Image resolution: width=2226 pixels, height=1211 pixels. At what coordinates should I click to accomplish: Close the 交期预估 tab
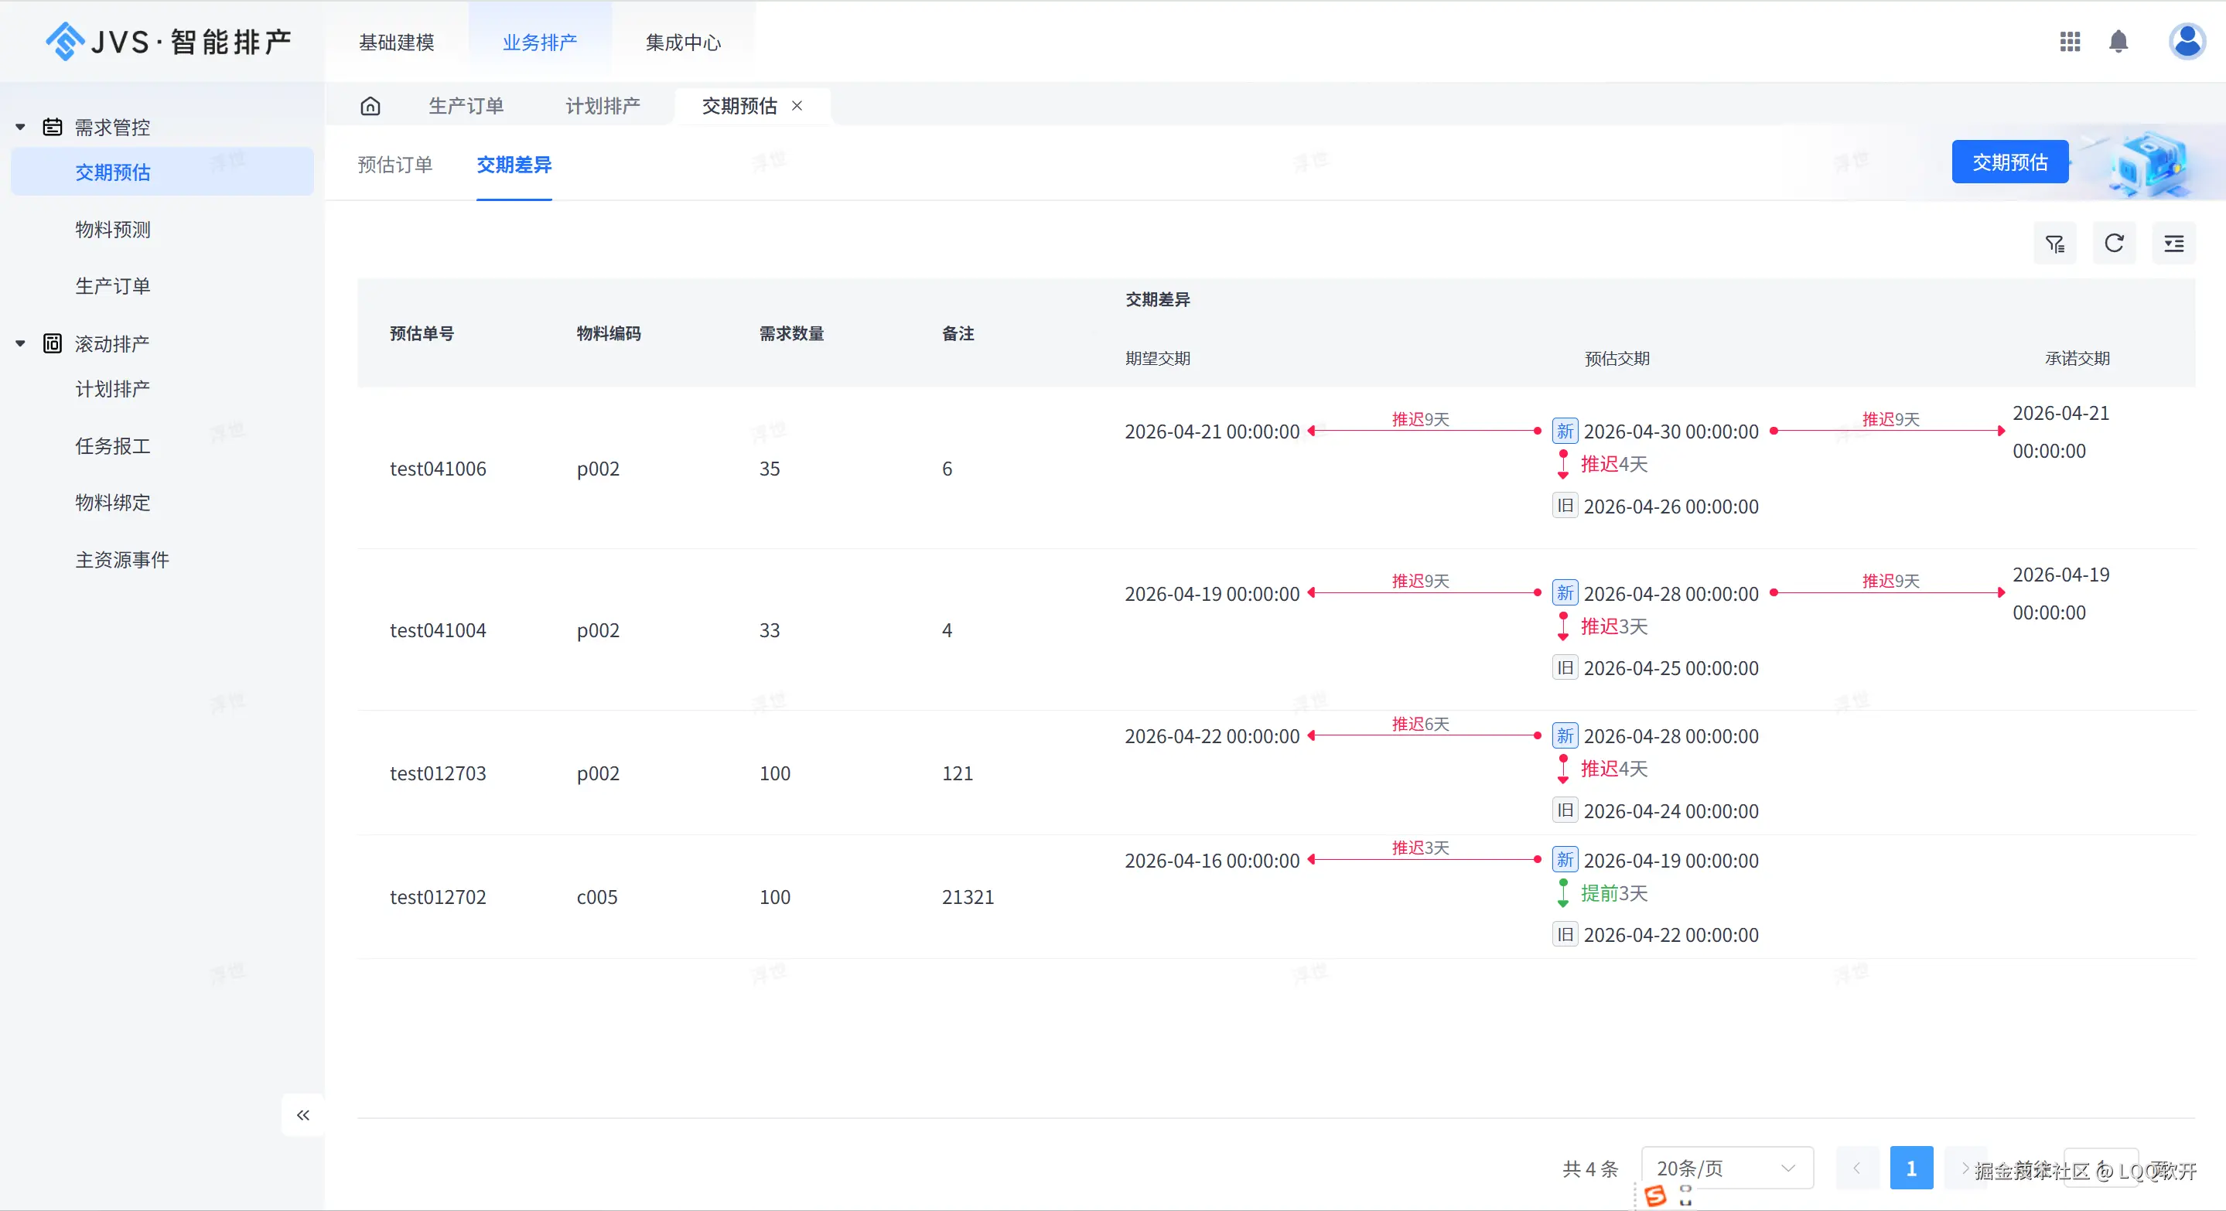797,105
